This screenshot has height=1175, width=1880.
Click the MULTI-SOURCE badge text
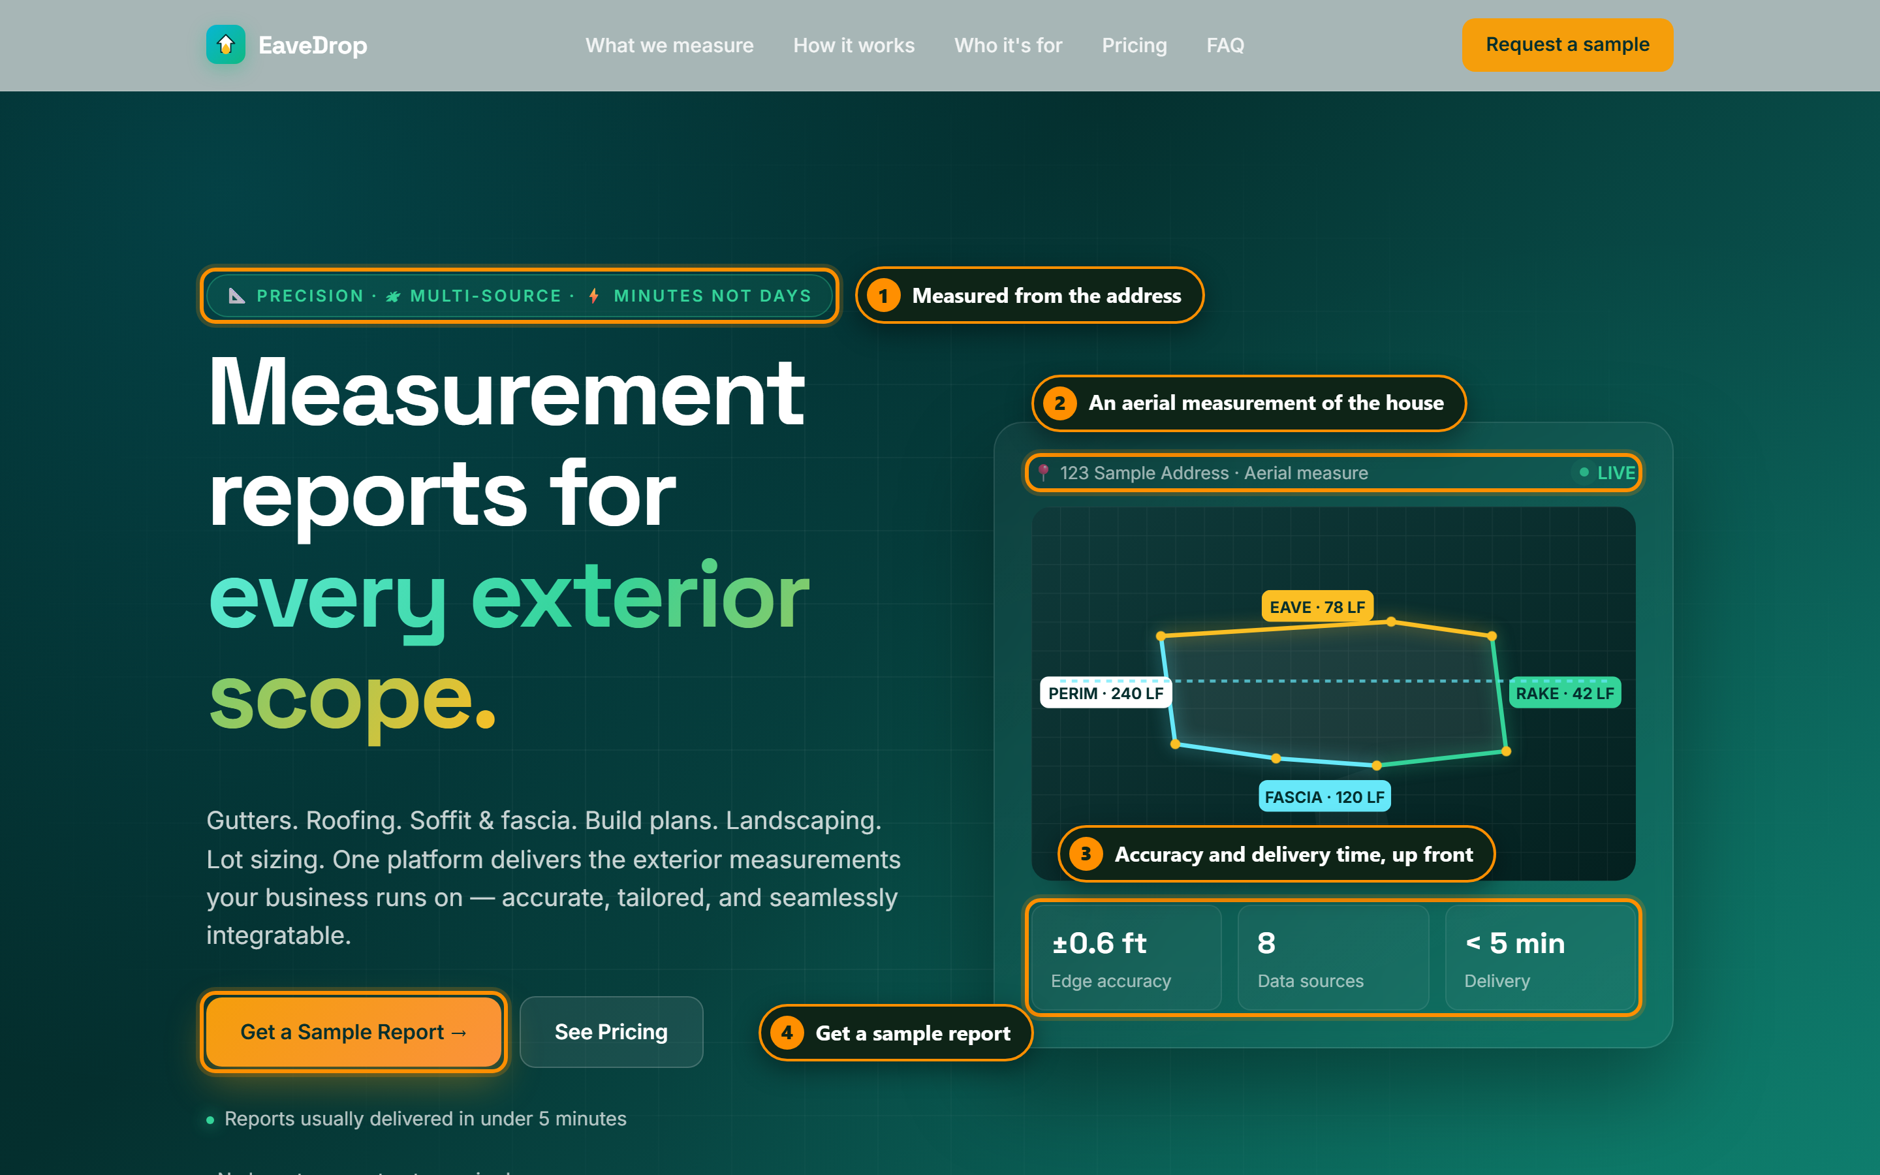click(486, 295)
